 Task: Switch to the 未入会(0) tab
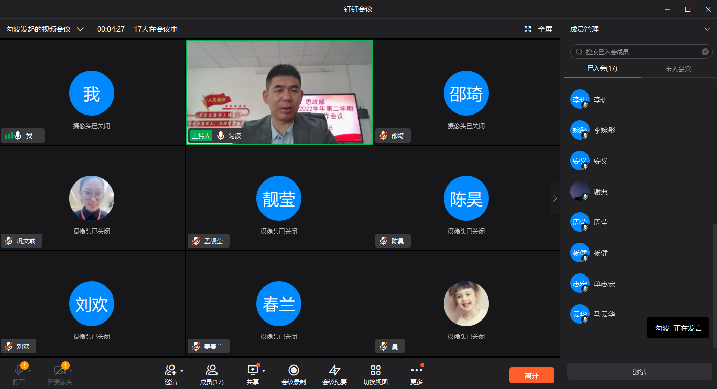click(679, 68)
